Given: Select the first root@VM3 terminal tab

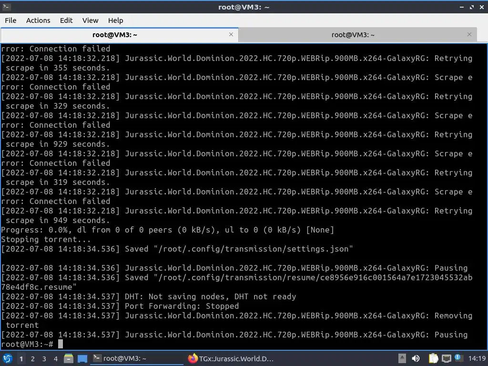Looking at the screenshot, I should (120, 35).
